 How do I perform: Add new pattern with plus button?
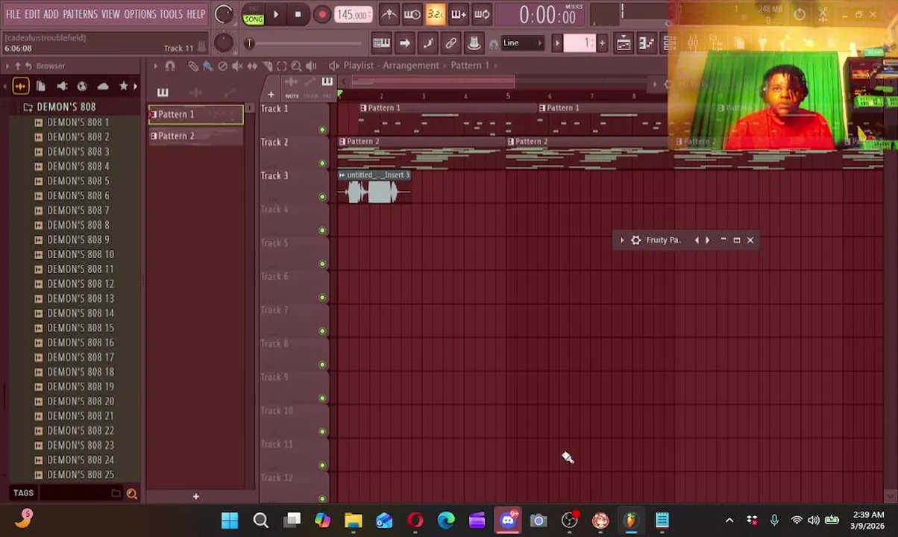[x=602, y=43]
